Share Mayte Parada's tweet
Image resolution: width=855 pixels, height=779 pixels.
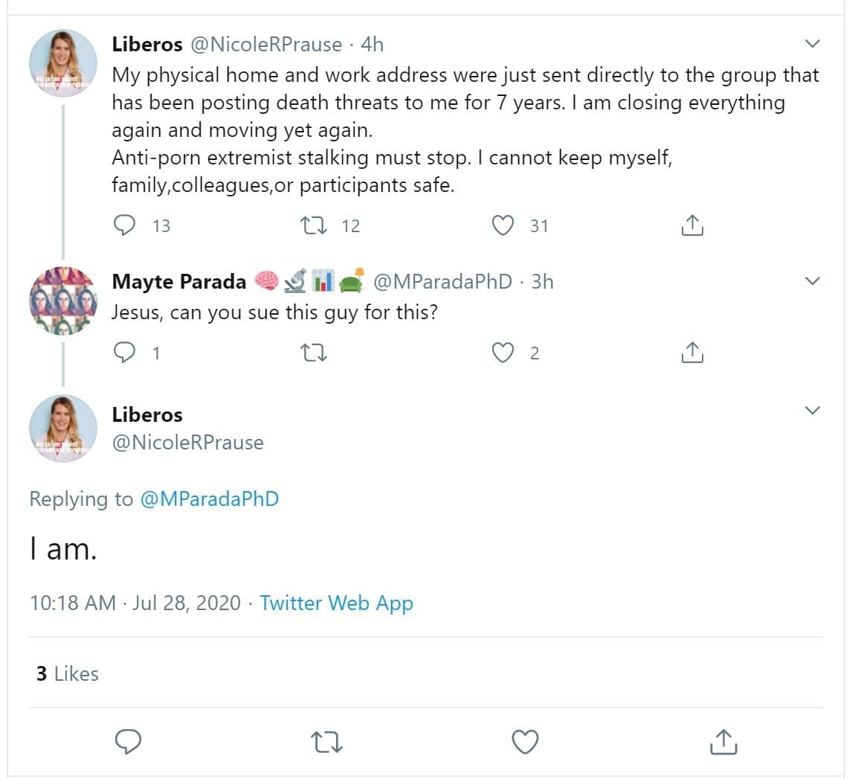coord(691,353)
